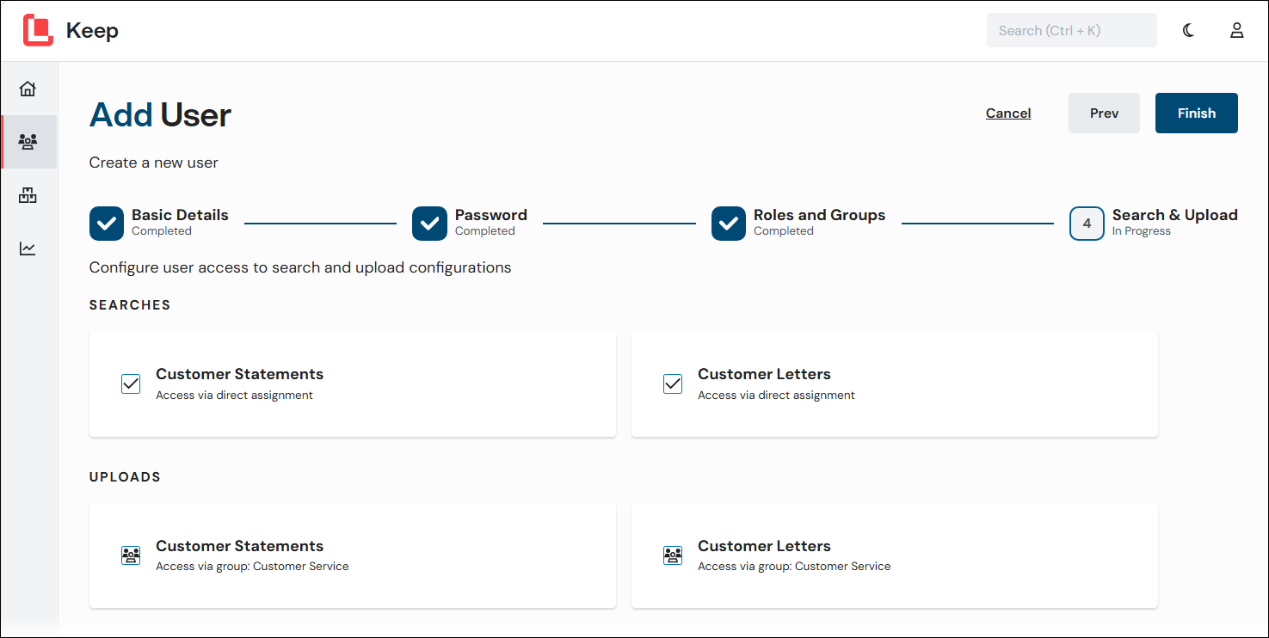
Task: Uncheck Customer Letters search checkbox
Action: (x=673, y=383)
